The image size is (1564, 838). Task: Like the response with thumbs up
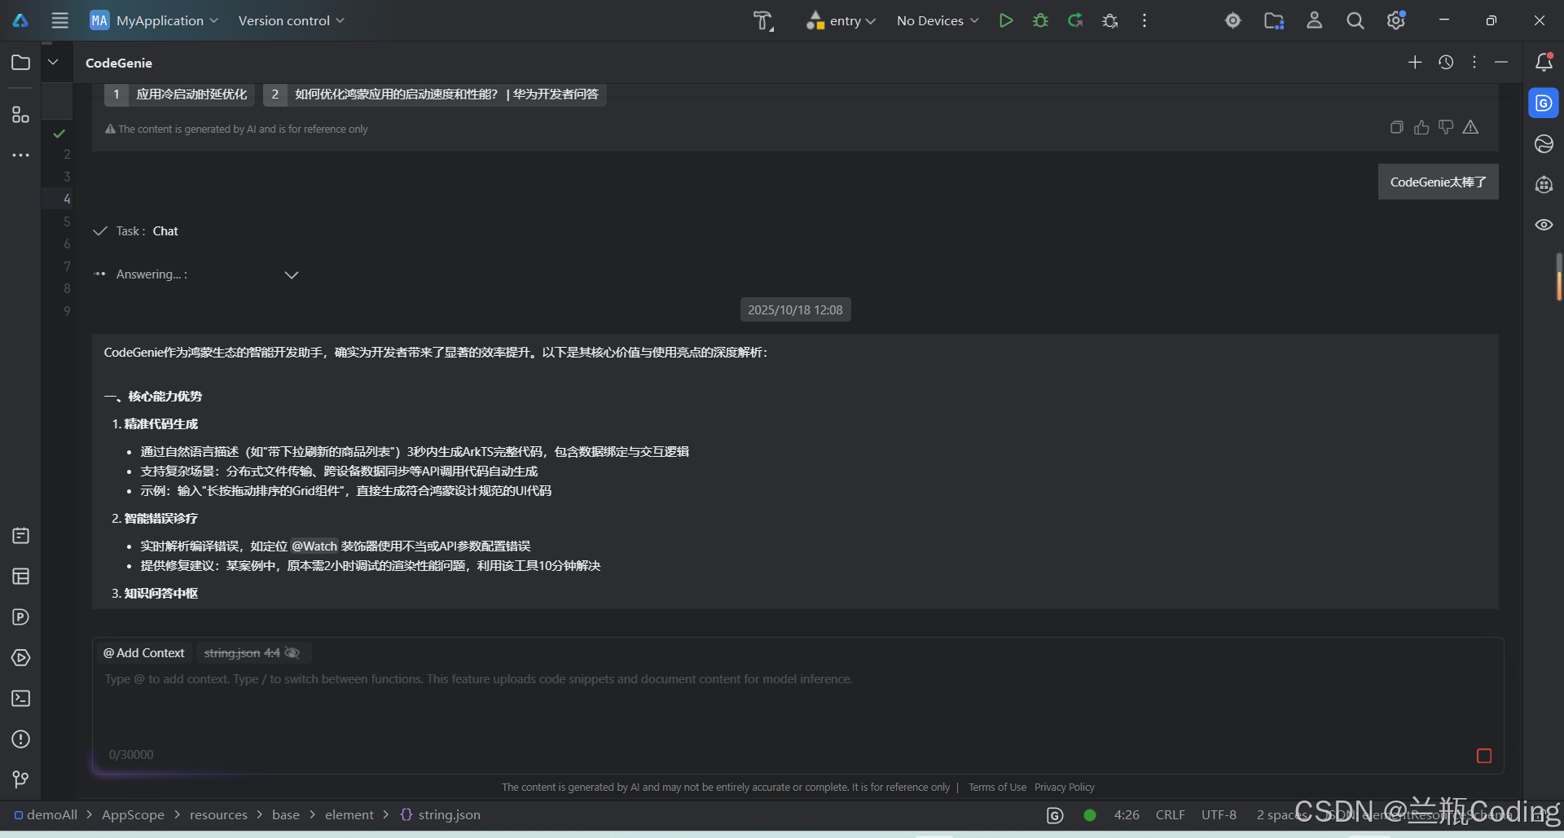coord(1421,127)
